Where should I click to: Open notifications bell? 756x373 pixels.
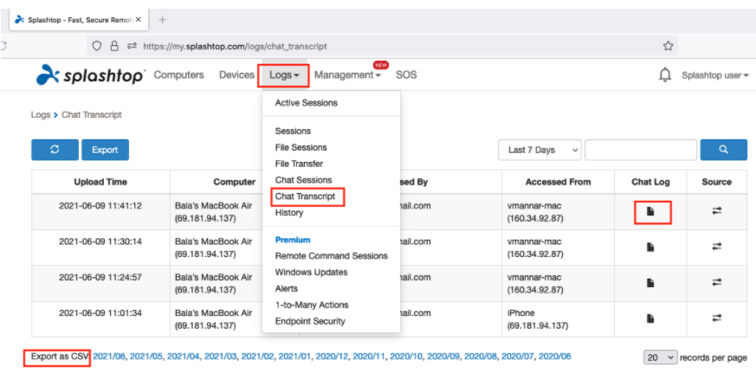pyautogui.click(x=665, y=75)
